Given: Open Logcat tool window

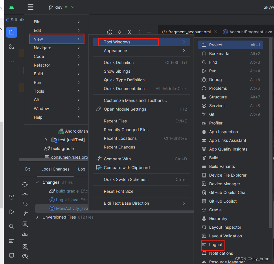Looking at the screenshot, I should (231, 245).
